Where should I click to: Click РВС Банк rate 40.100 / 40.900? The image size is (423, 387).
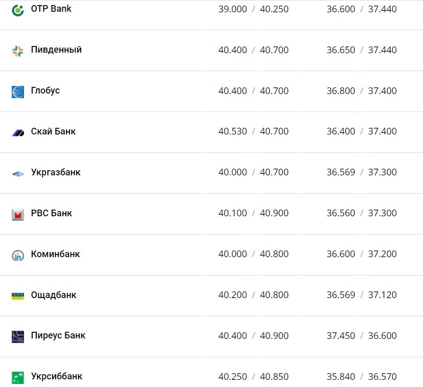pos(253,213)
